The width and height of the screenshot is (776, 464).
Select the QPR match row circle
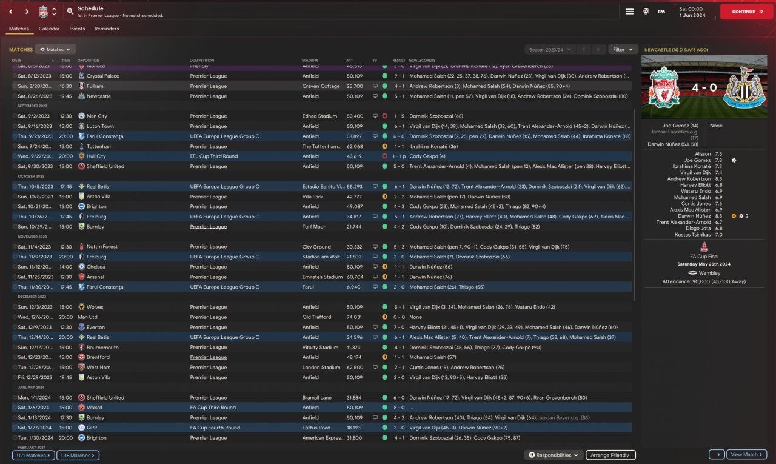point(15,428)
